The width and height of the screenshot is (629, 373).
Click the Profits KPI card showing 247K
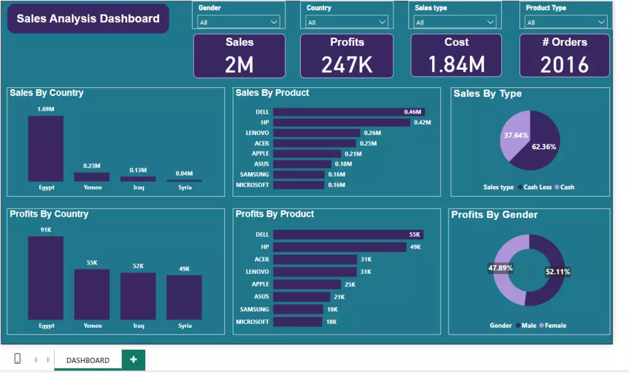pos(347,55)
